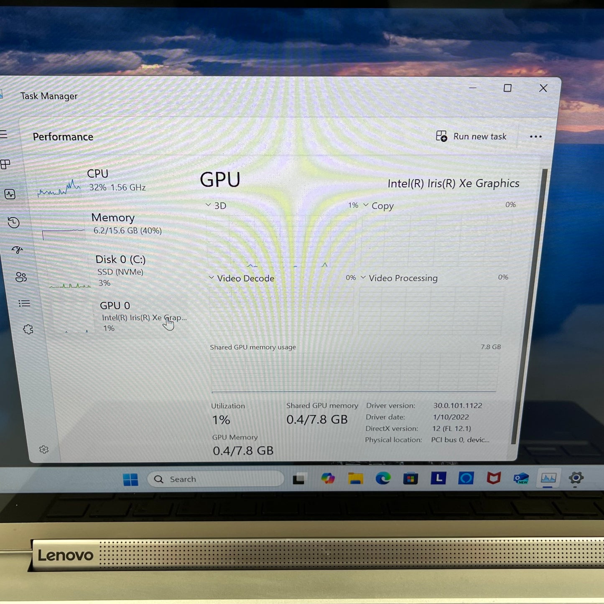Select the Performance icon in sidebar
The image size is (604, 604).
[x=10, y=194]
